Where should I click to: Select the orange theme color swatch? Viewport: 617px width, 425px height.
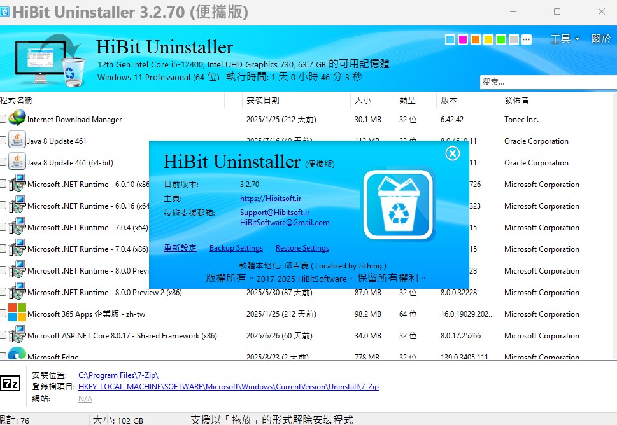[476, 39]
